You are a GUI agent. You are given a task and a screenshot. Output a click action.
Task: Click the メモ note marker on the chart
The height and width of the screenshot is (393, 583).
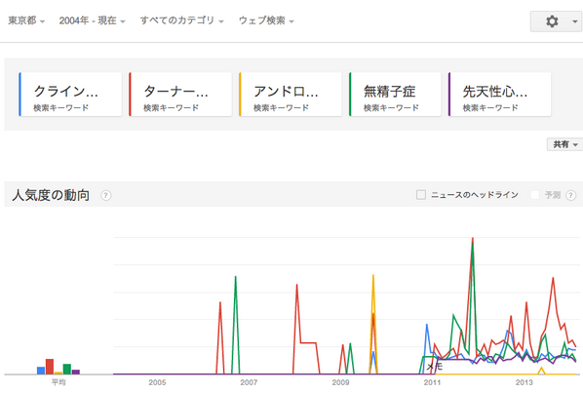(x=434, y=367)
